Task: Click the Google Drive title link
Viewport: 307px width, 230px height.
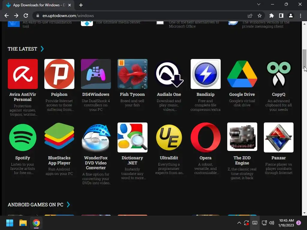Action: tap(242, 94)
